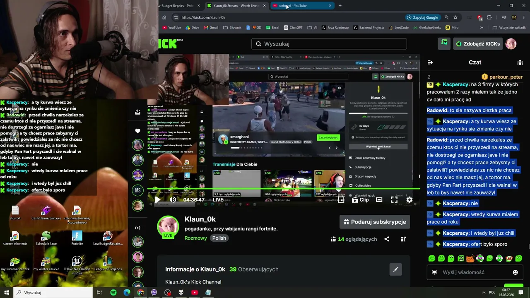Create a Clip of the stream
The image size is (530, 298).
(x=360, y=199)
